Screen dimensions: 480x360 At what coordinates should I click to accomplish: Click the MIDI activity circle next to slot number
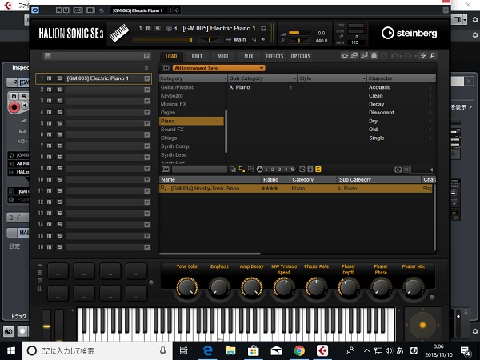click(169, 29)
